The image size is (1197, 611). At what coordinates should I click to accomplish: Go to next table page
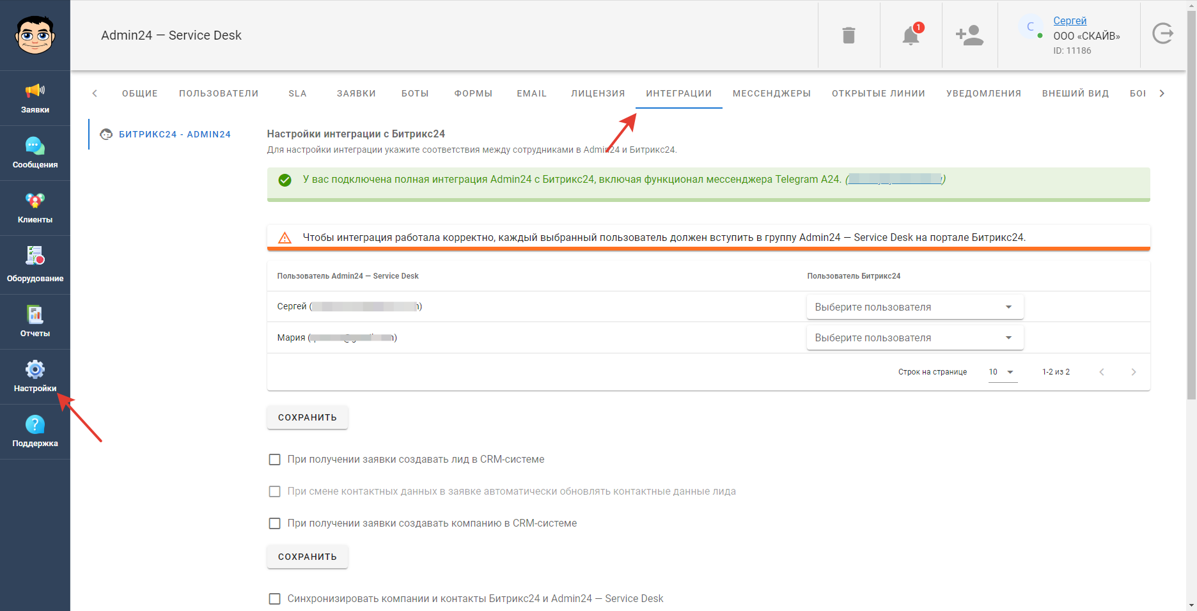(1134, 372)
